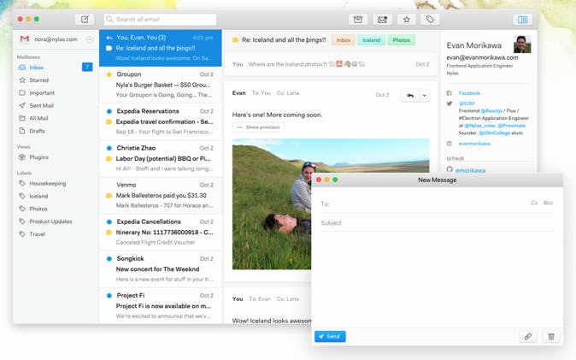576x360 pixels.
Task: Select the Iceland label in sidebar
Action: [39, 196]
